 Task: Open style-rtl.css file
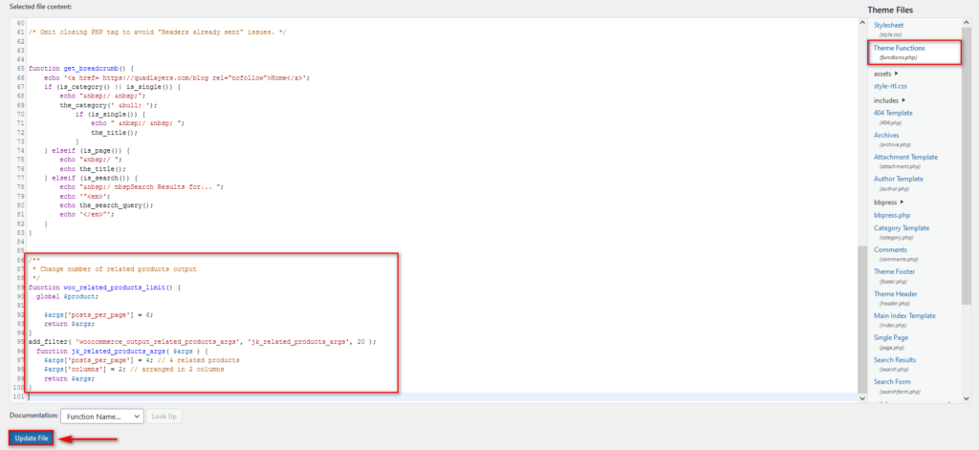[890, 86]
